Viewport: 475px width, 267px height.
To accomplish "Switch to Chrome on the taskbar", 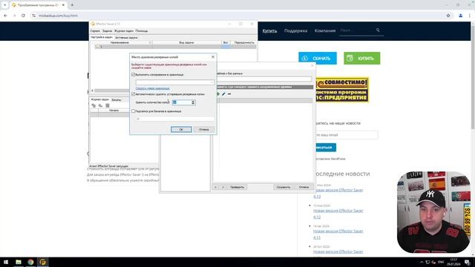I will (x=30, y=262).
